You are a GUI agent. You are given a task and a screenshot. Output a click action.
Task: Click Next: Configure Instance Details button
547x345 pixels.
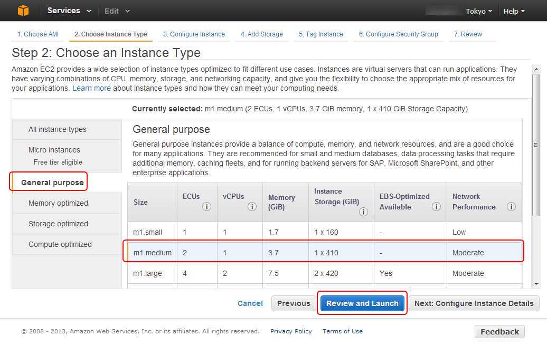click(x=474, y=303)
